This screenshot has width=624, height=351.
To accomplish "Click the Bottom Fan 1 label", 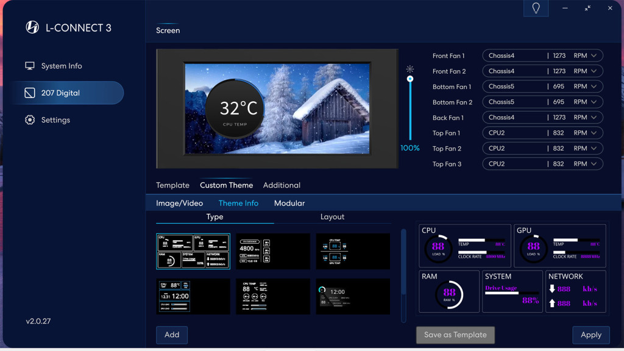I will point(452,87).
